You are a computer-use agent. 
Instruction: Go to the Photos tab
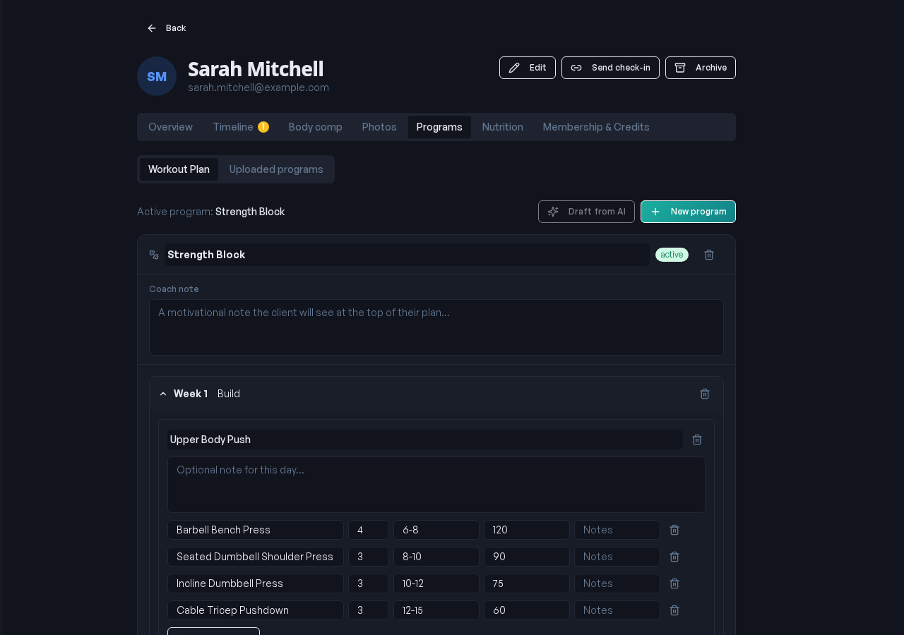coord(379,127)
